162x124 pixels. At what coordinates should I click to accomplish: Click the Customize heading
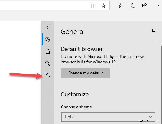(75, 94)
